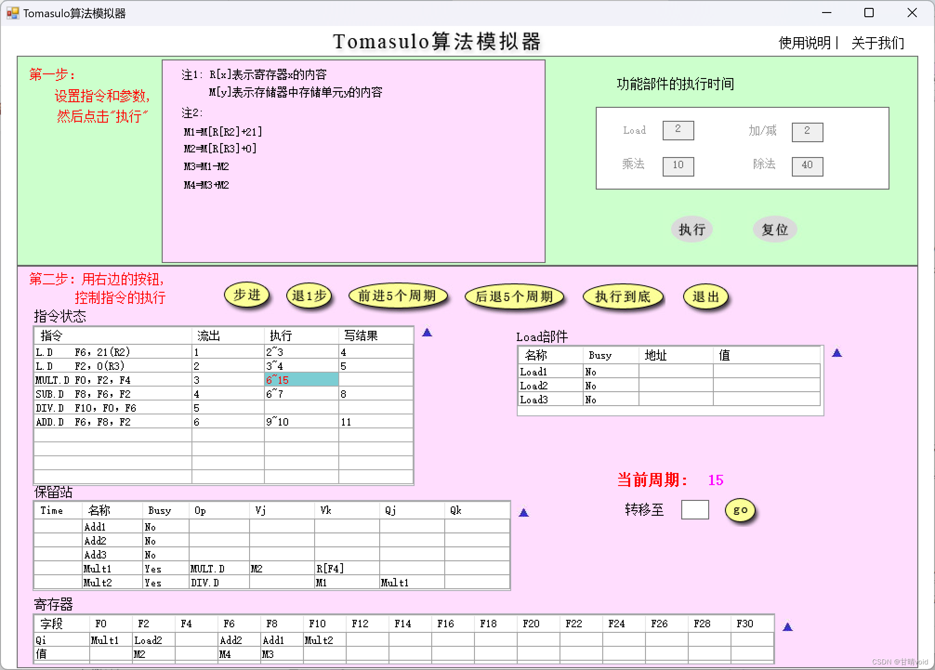Click the 地址 column header
The height and width of the screenshot is (670, 935).
676,355
